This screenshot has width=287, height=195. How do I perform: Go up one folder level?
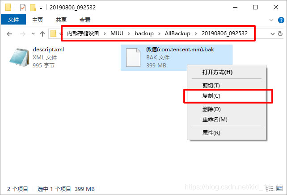[42, 34]
